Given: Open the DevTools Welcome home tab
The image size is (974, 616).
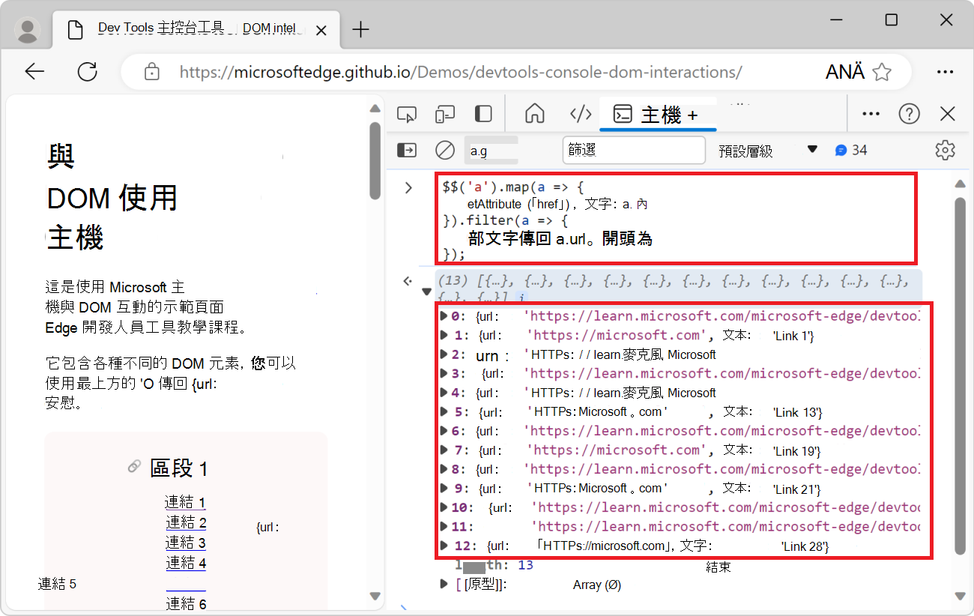Looking at the screenshot, I should coord(534,114).
